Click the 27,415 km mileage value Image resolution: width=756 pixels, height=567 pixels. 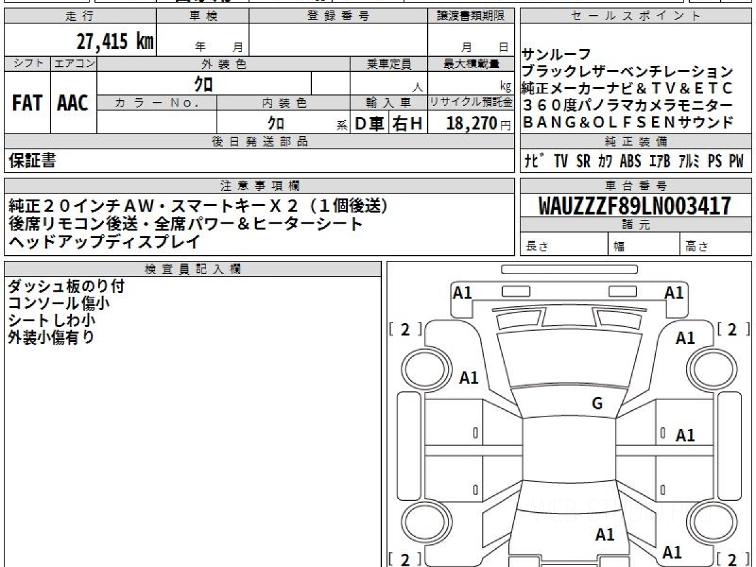[x=115, y=42]
